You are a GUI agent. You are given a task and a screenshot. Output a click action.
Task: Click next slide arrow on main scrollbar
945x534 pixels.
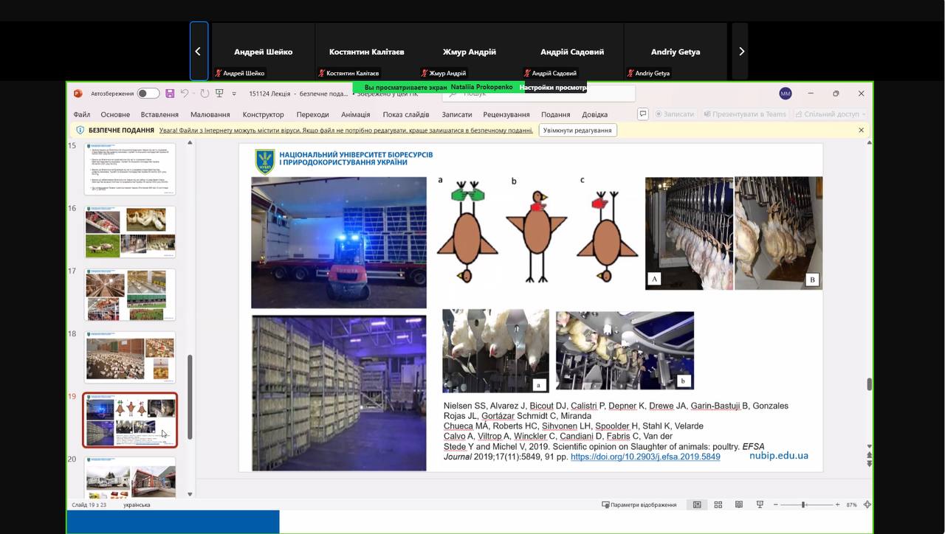tap(869, 464)
